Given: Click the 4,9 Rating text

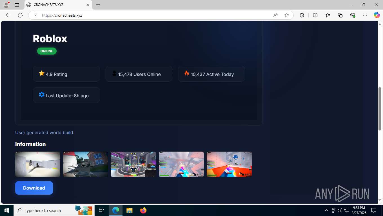Looking at the screenshot, I should click(x=56, y=74).
